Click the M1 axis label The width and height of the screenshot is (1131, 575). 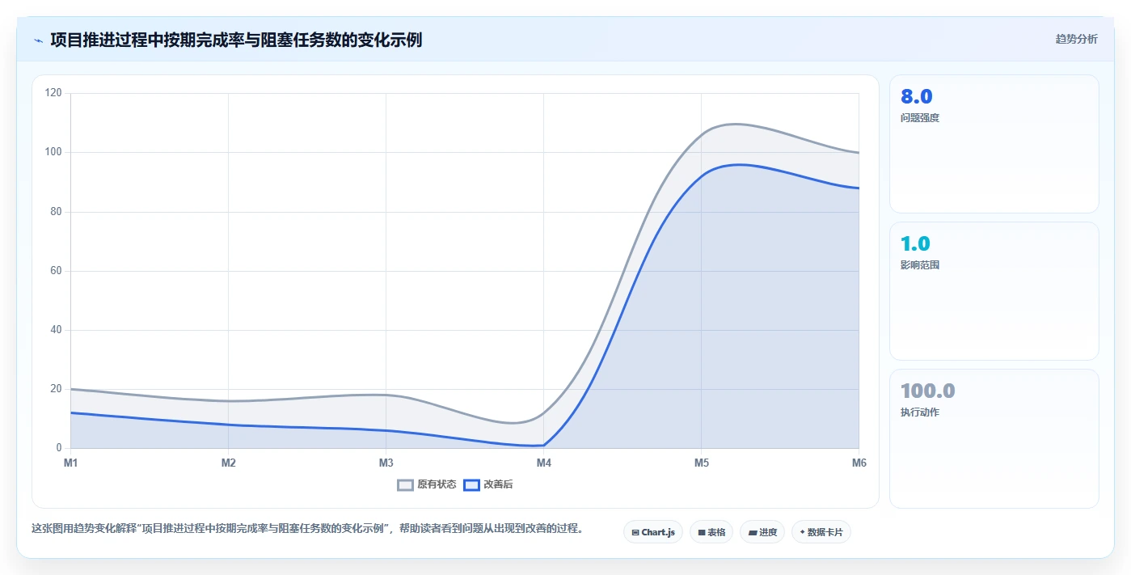click(x=70, y=463)
